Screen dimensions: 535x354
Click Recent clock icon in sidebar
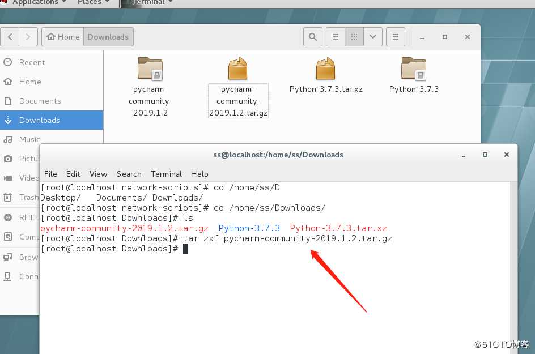coord(8,62)
